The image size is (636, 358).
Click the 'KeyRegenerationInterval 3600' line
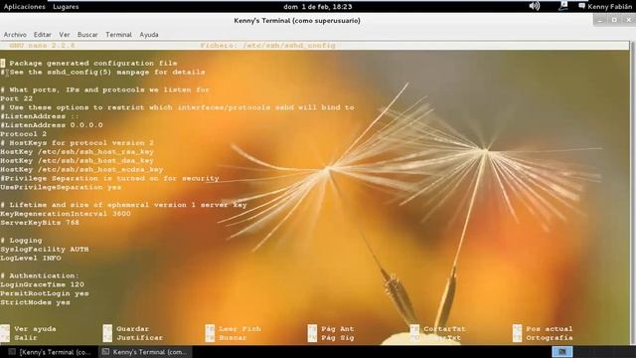66,214
